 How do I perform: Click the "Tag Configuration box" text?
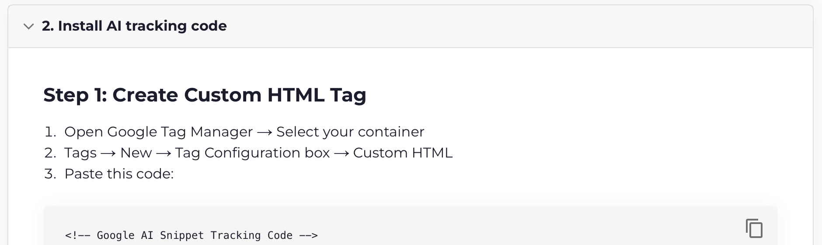(252, 153)
